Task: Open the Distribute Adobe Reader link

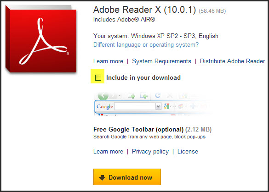Action: pos(232,61)
